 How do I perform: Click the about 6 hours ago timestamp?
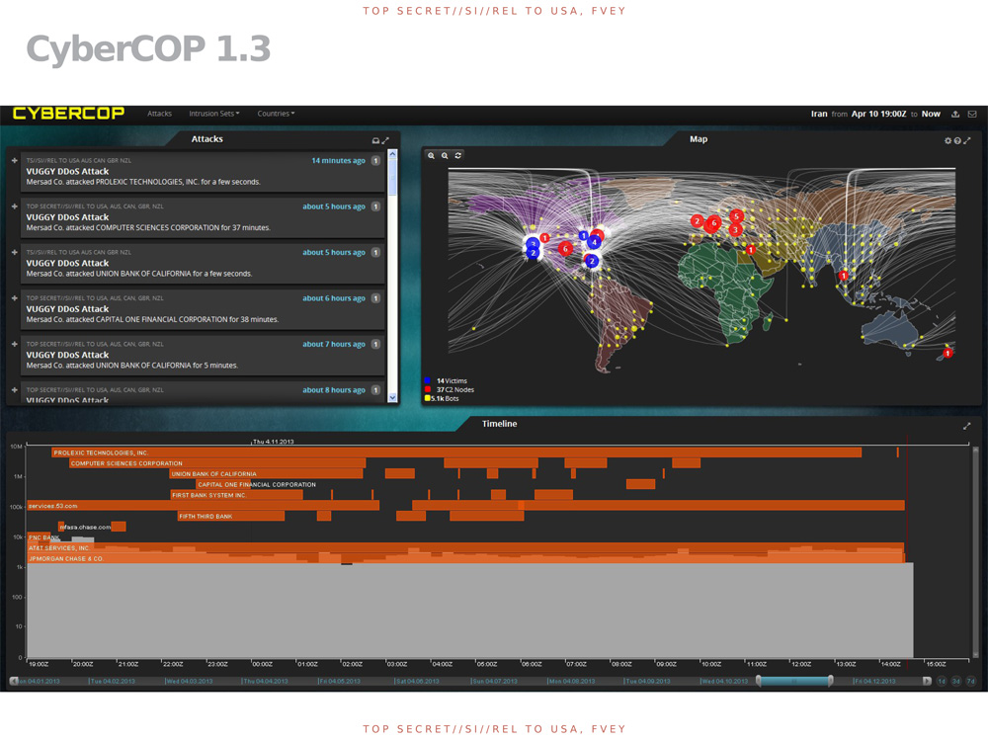tap(334, 298)
